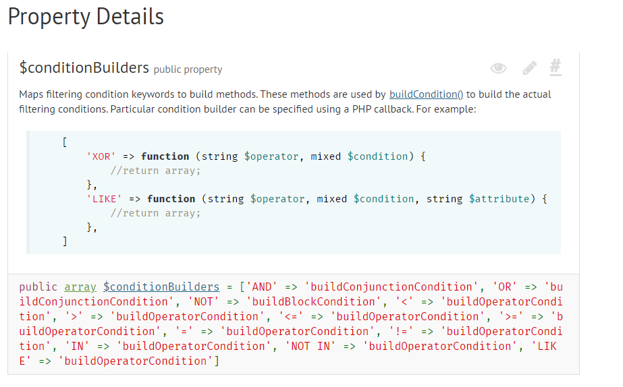Click the pencil edit icon
The height and width of the screenshot is (387, 623).
(x=530, y=68)
